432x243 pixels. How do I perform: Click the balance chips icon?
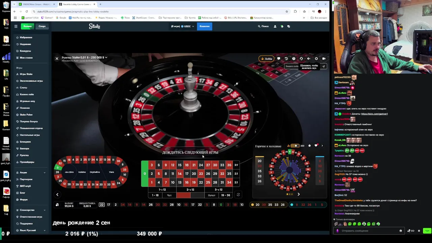(57, 205)
